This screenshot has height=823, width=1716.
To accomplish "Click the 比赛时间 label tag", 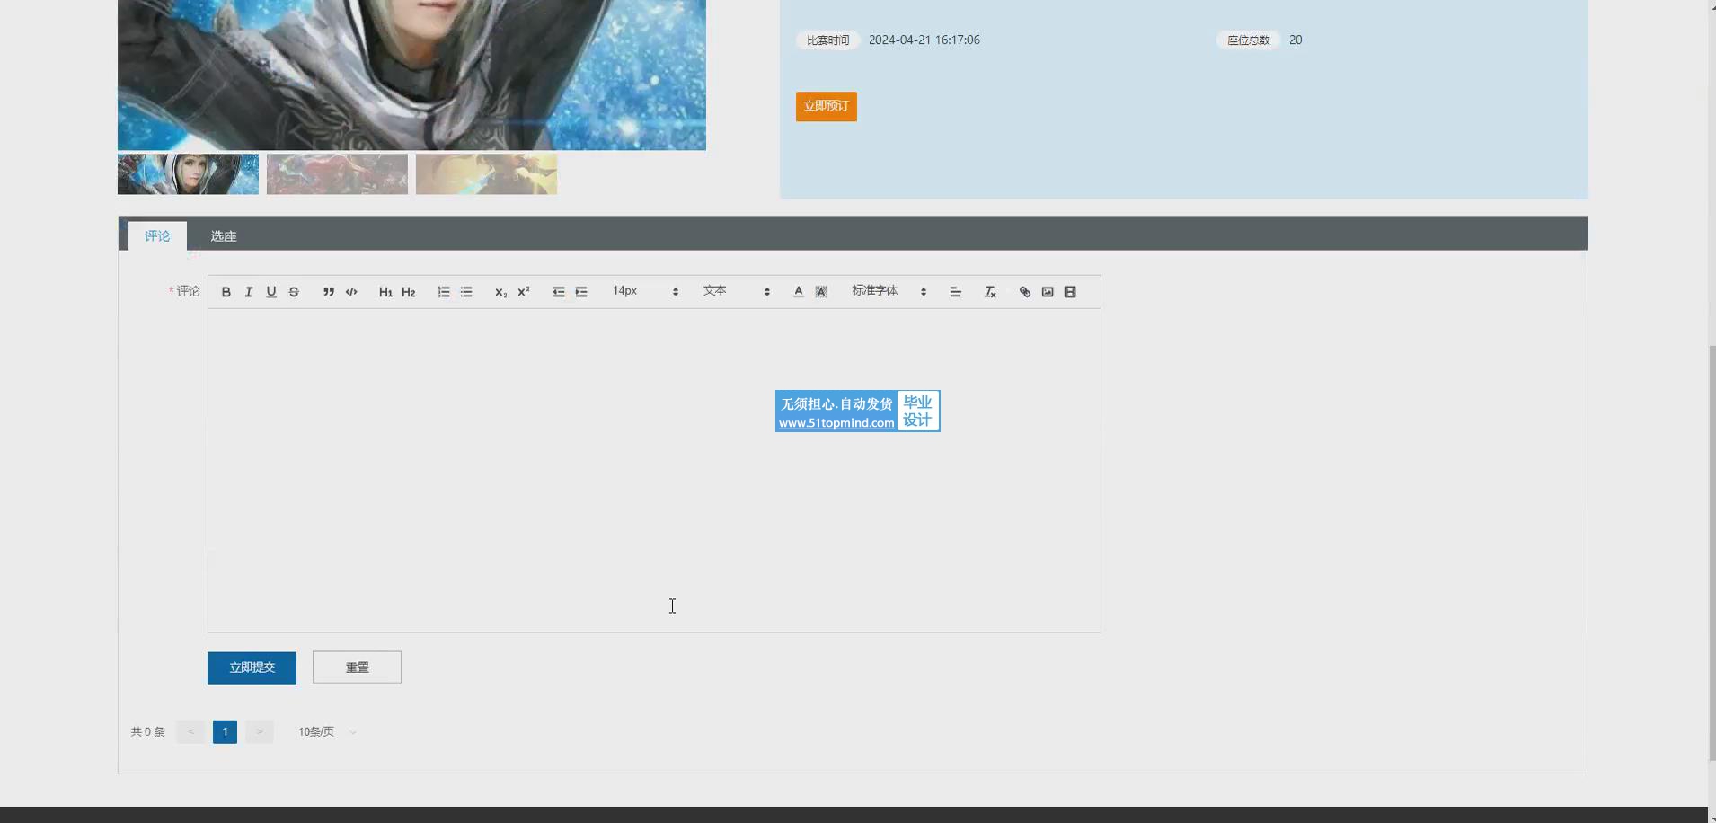I will click(828, 40).
